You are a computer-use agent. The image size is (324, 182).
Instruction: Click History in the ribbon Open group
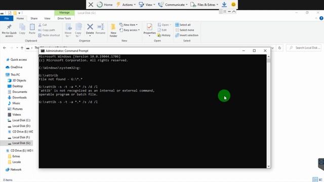tap(164, 35)
